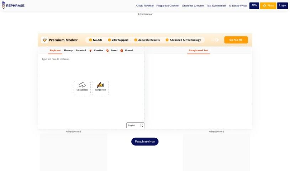This screenshot has width=290, height=171.
Task: Open Plagiarism Checker link
Action: [168, 6]
